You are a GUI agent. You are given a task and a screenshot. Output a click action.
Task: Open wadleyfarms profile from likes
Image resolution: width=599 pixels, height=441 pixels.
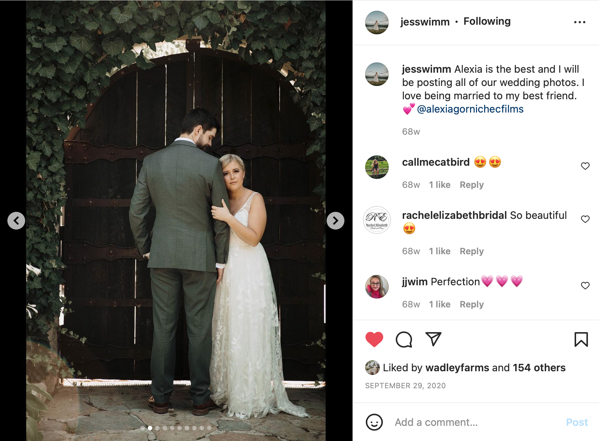457,368
